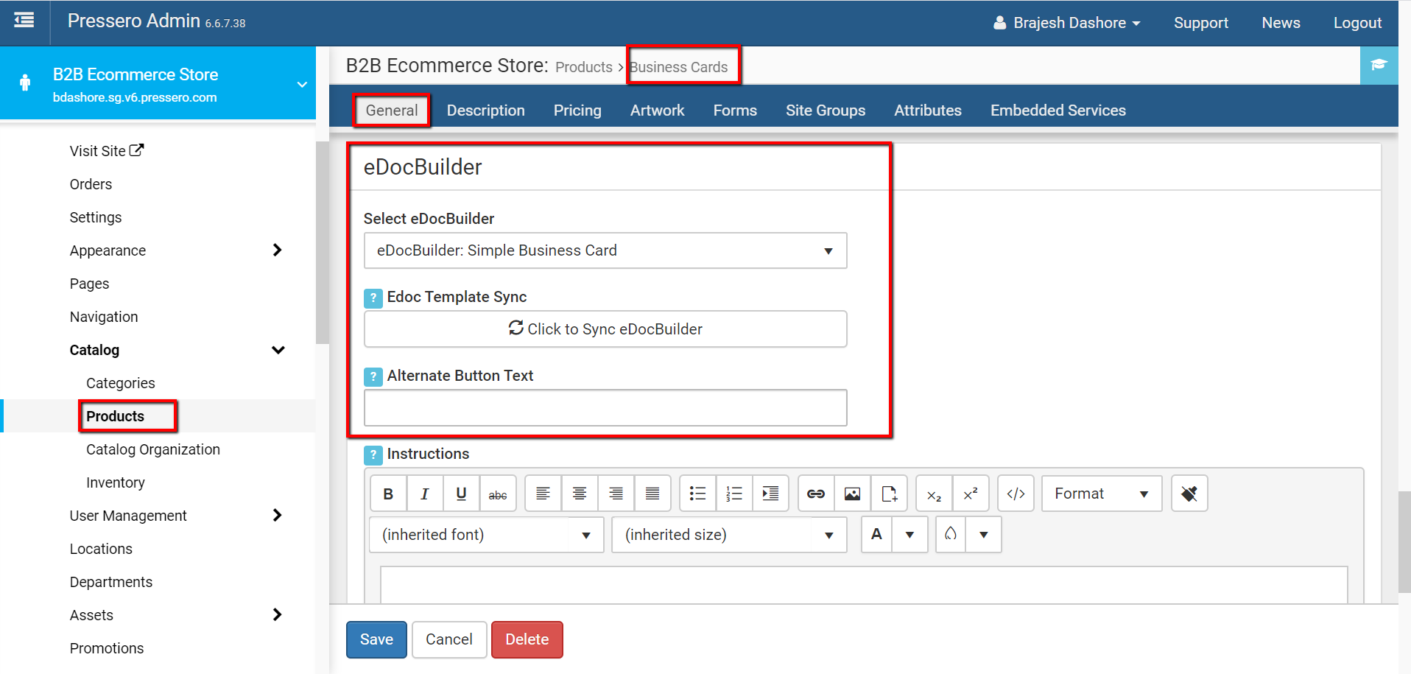Toggle the sidebar hamburger menu icon
Image resolution: width=1411 pixels, height=674 pixels.
(24, 21)
